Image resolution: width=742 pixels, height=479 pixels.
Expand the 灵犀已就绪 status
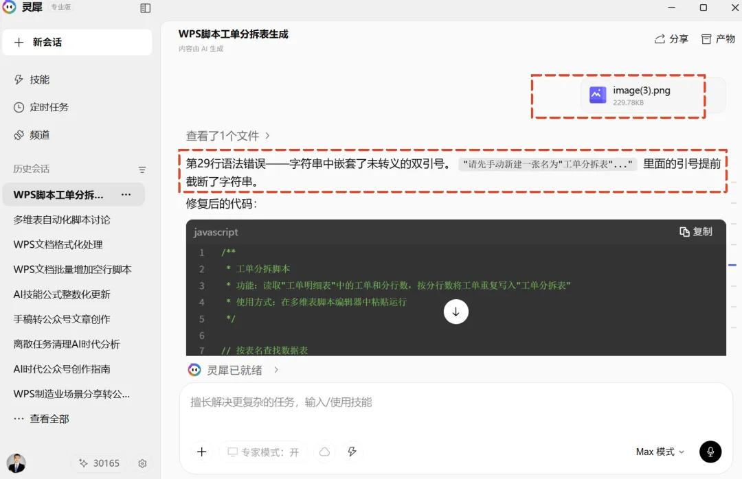click(234, 371)
